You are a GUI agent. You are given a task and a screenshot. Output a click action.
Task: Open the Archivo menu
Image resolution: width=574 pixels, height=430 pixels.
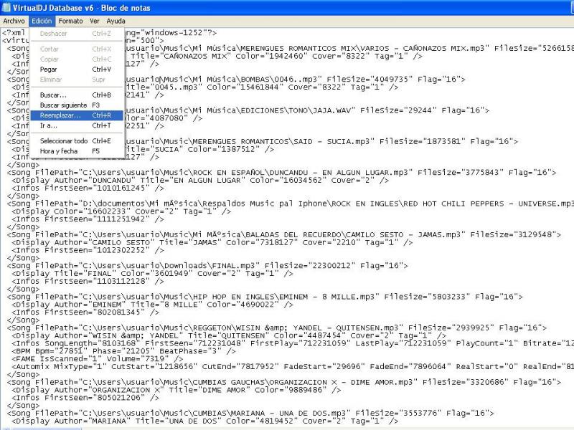[x=14, y=21]
